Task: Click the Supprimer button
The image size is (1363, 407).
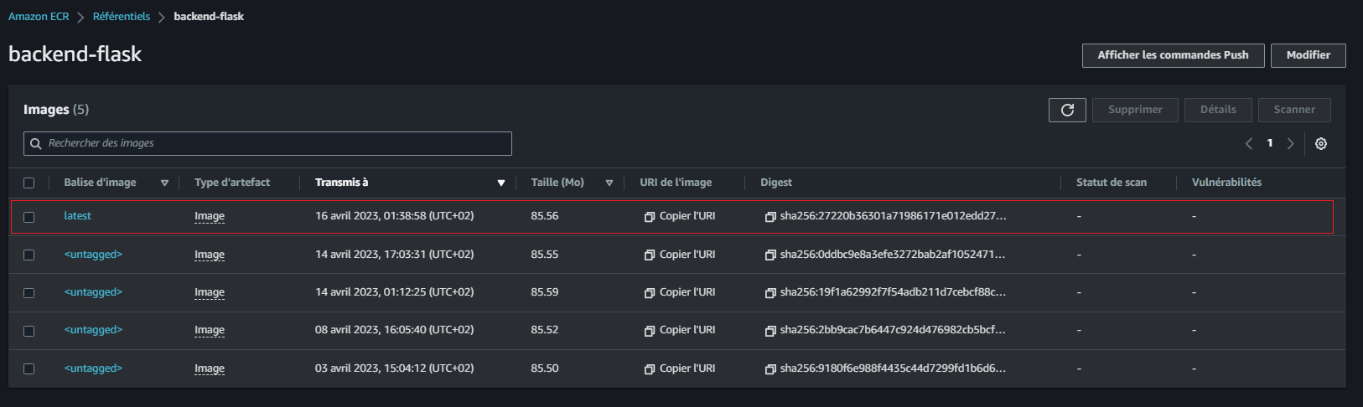Action: 1135,110
